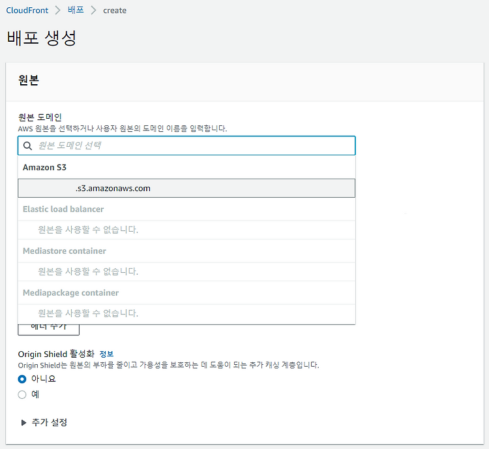Click the 원본 도메인 field label
This screenshot has height=449, width=489.
click(40, 117)
